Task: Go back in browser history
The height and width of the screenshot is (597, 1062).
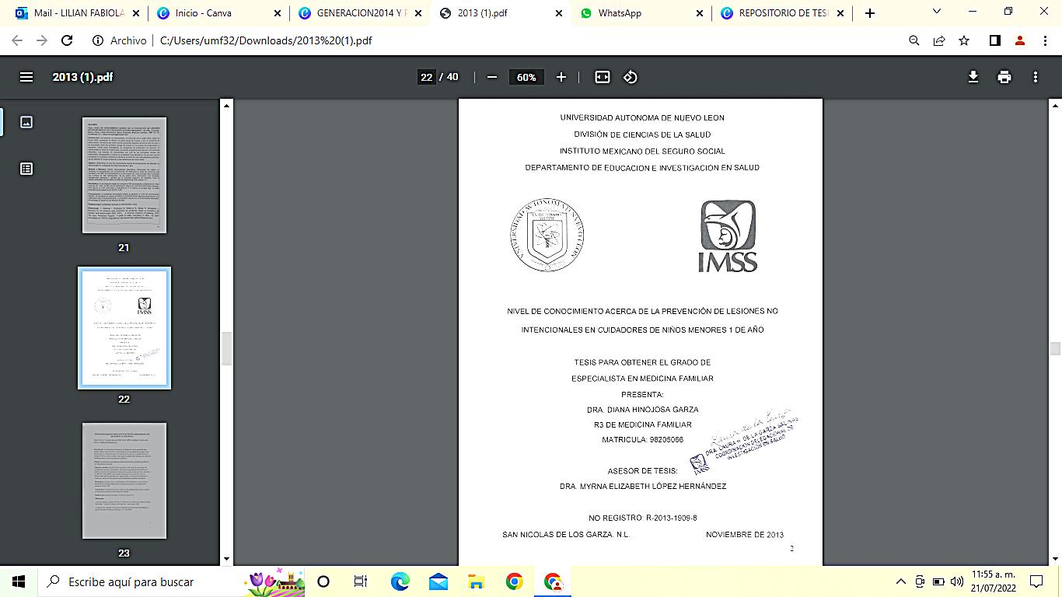Action: 17,40
